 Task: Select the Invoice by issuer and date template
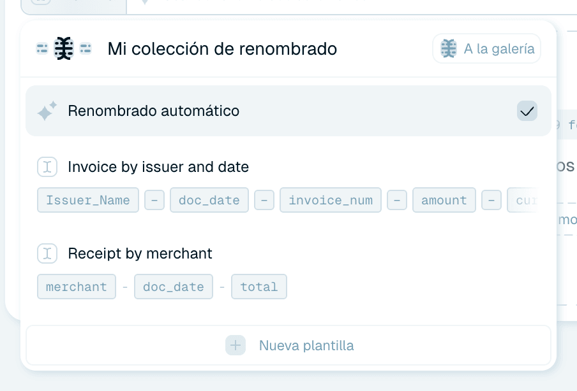(158, 167)
